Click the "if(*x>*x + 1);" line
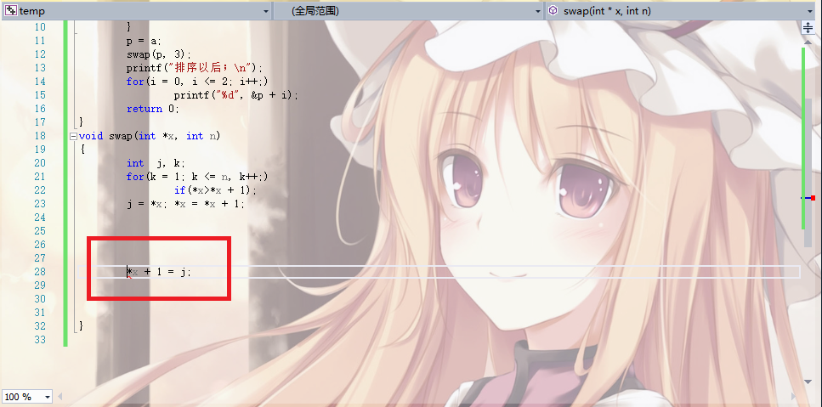The image size is (822, 407). 215,190
